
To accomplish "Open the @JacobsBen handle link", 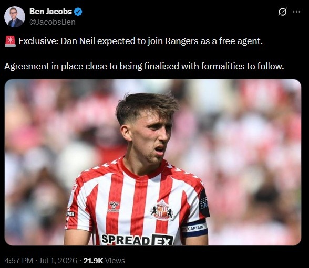I will (53, 22).
